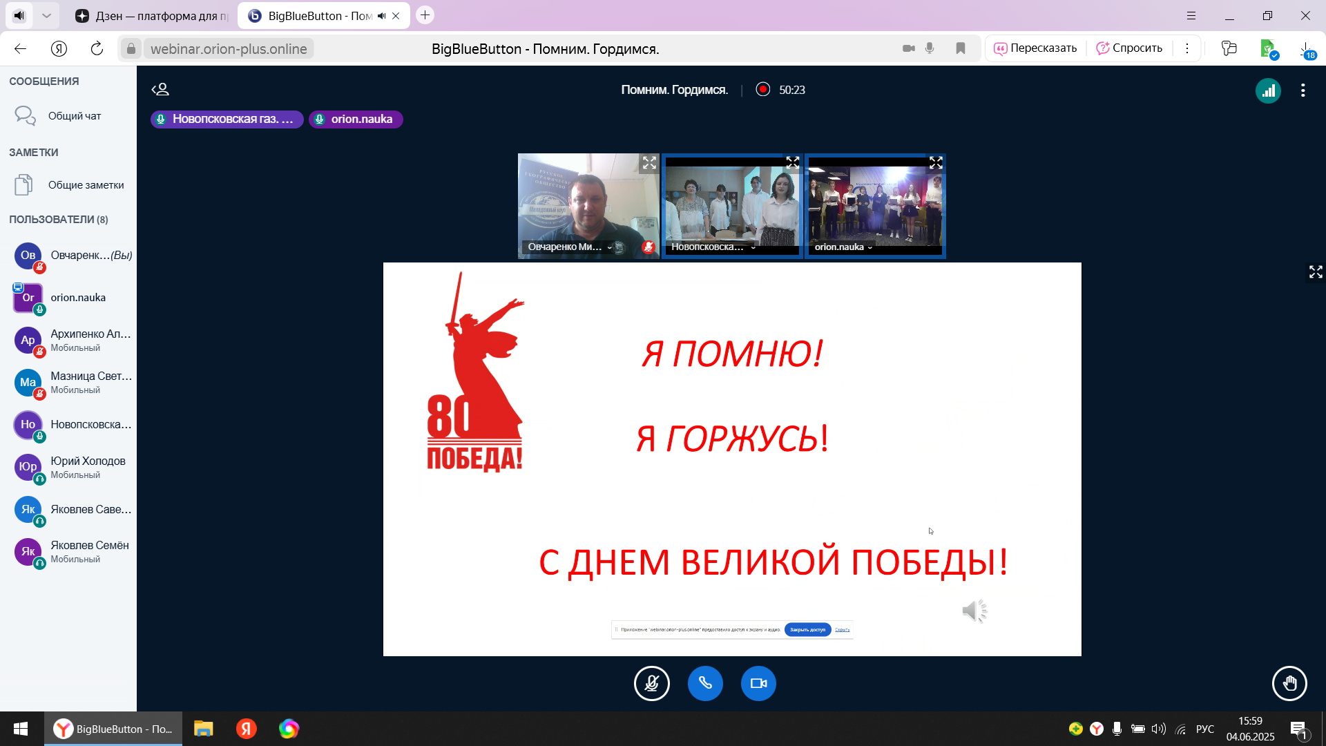This screenshot has height=746, width=1326.
Task: Select user Юрий Холодов in list
Action: (x=88, y=461)
